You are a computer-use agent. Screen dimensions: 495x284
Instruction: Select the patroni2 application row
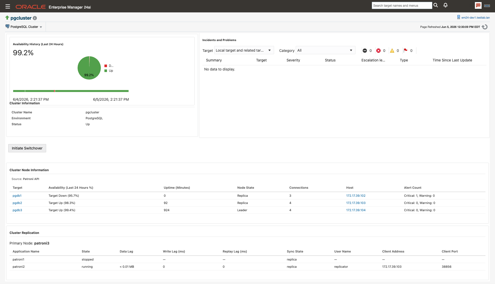coord(247,267)
